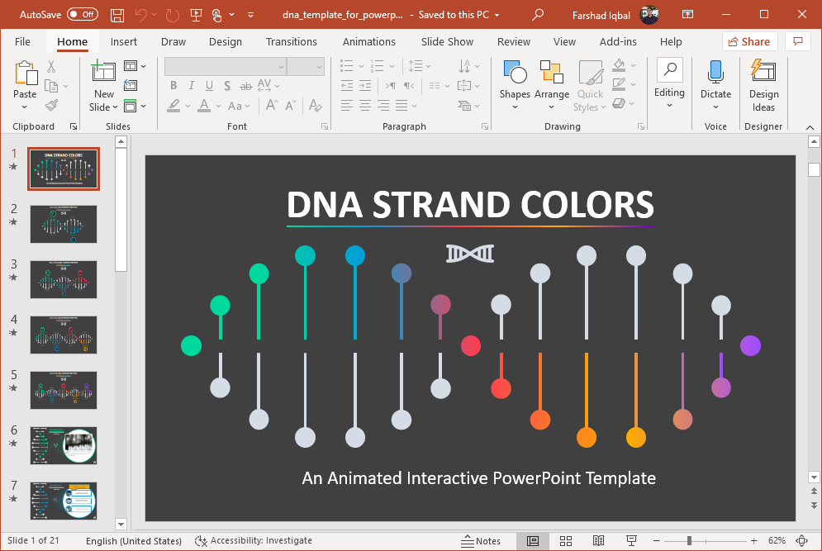Screen dimensions: 822x551
Task: Switch to Design tab
Action: pyautogui.click(x=226, y=41)
